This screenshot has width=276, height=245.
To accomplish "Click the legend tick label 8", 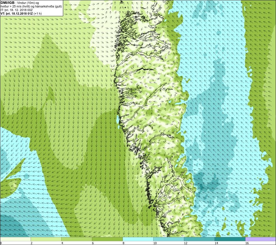I will [x=123, y=243].
